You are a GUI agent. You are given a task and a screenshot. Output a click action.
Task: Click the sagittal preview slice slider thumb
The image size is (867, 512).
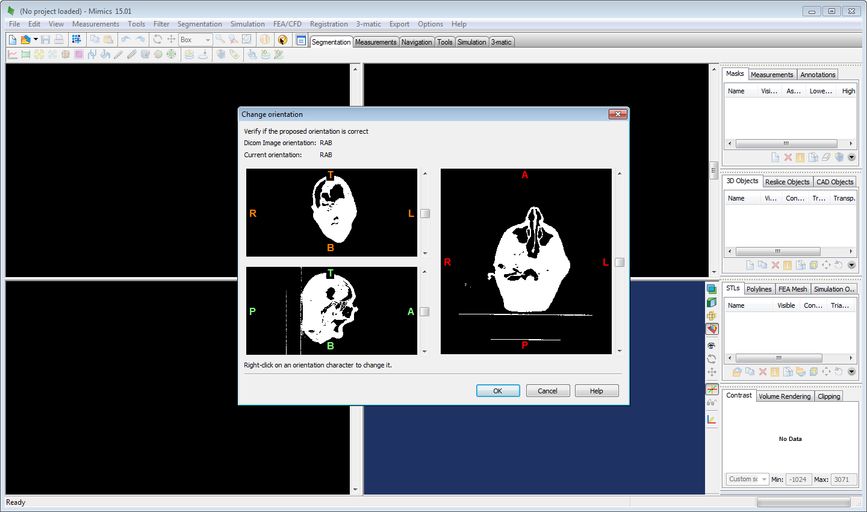pos(424,311)
